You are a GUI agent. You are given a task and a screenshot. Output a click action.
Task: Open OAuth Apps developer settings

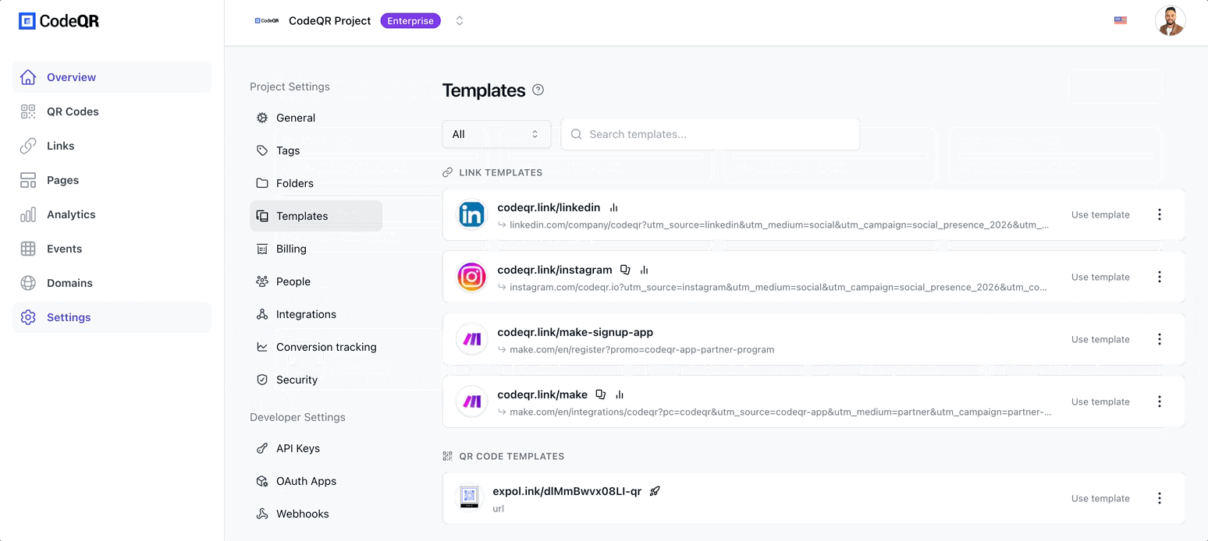click(x=316, y=481)
